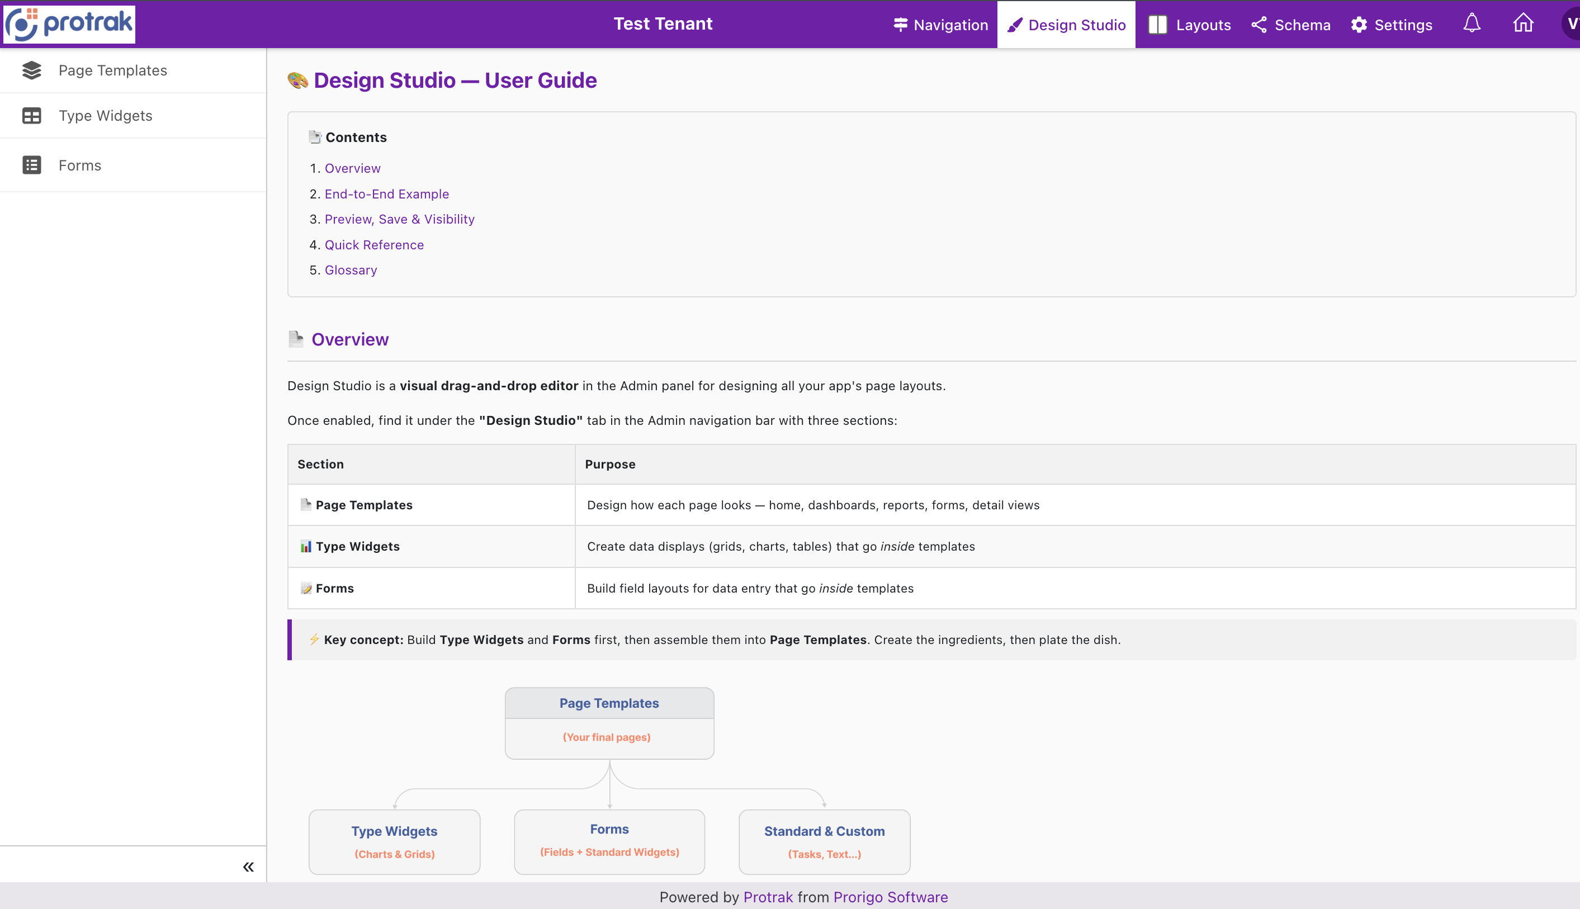This screenshot has height=909, width=1580.
Task: Click the palette icon beside guide title
Action: point(298,81)
